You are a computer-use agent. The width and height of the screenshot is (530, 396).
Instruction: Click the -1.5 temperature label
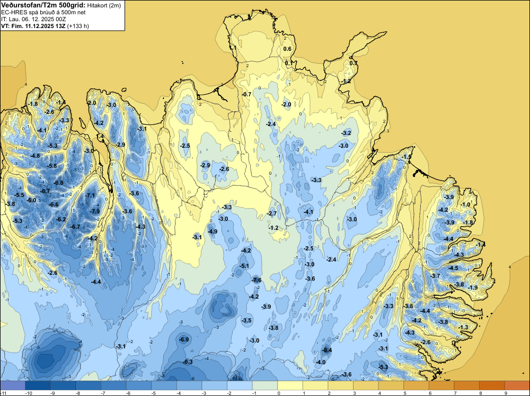tap(407, 157)
